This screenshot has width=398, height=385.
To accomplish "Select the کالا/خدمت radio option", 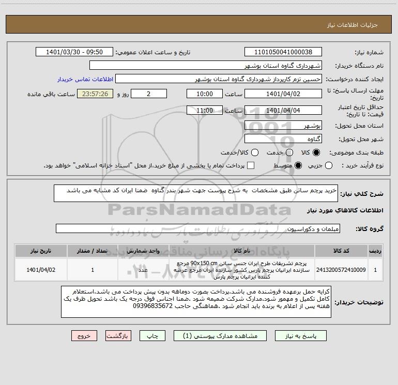I will [255, 152].
